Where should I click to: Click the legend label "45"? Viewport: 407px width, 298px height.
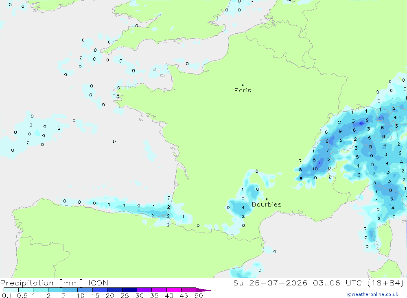pos(184,296)
